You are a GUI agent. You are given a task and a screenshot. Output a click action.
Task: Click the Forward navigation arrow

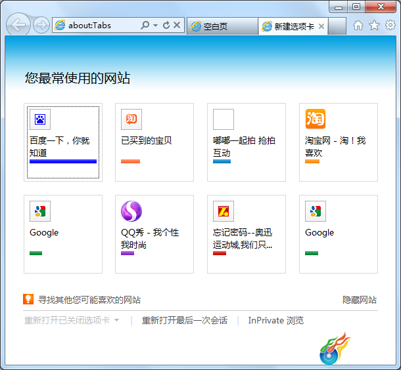pyautogui.click(x=41, y=25)
